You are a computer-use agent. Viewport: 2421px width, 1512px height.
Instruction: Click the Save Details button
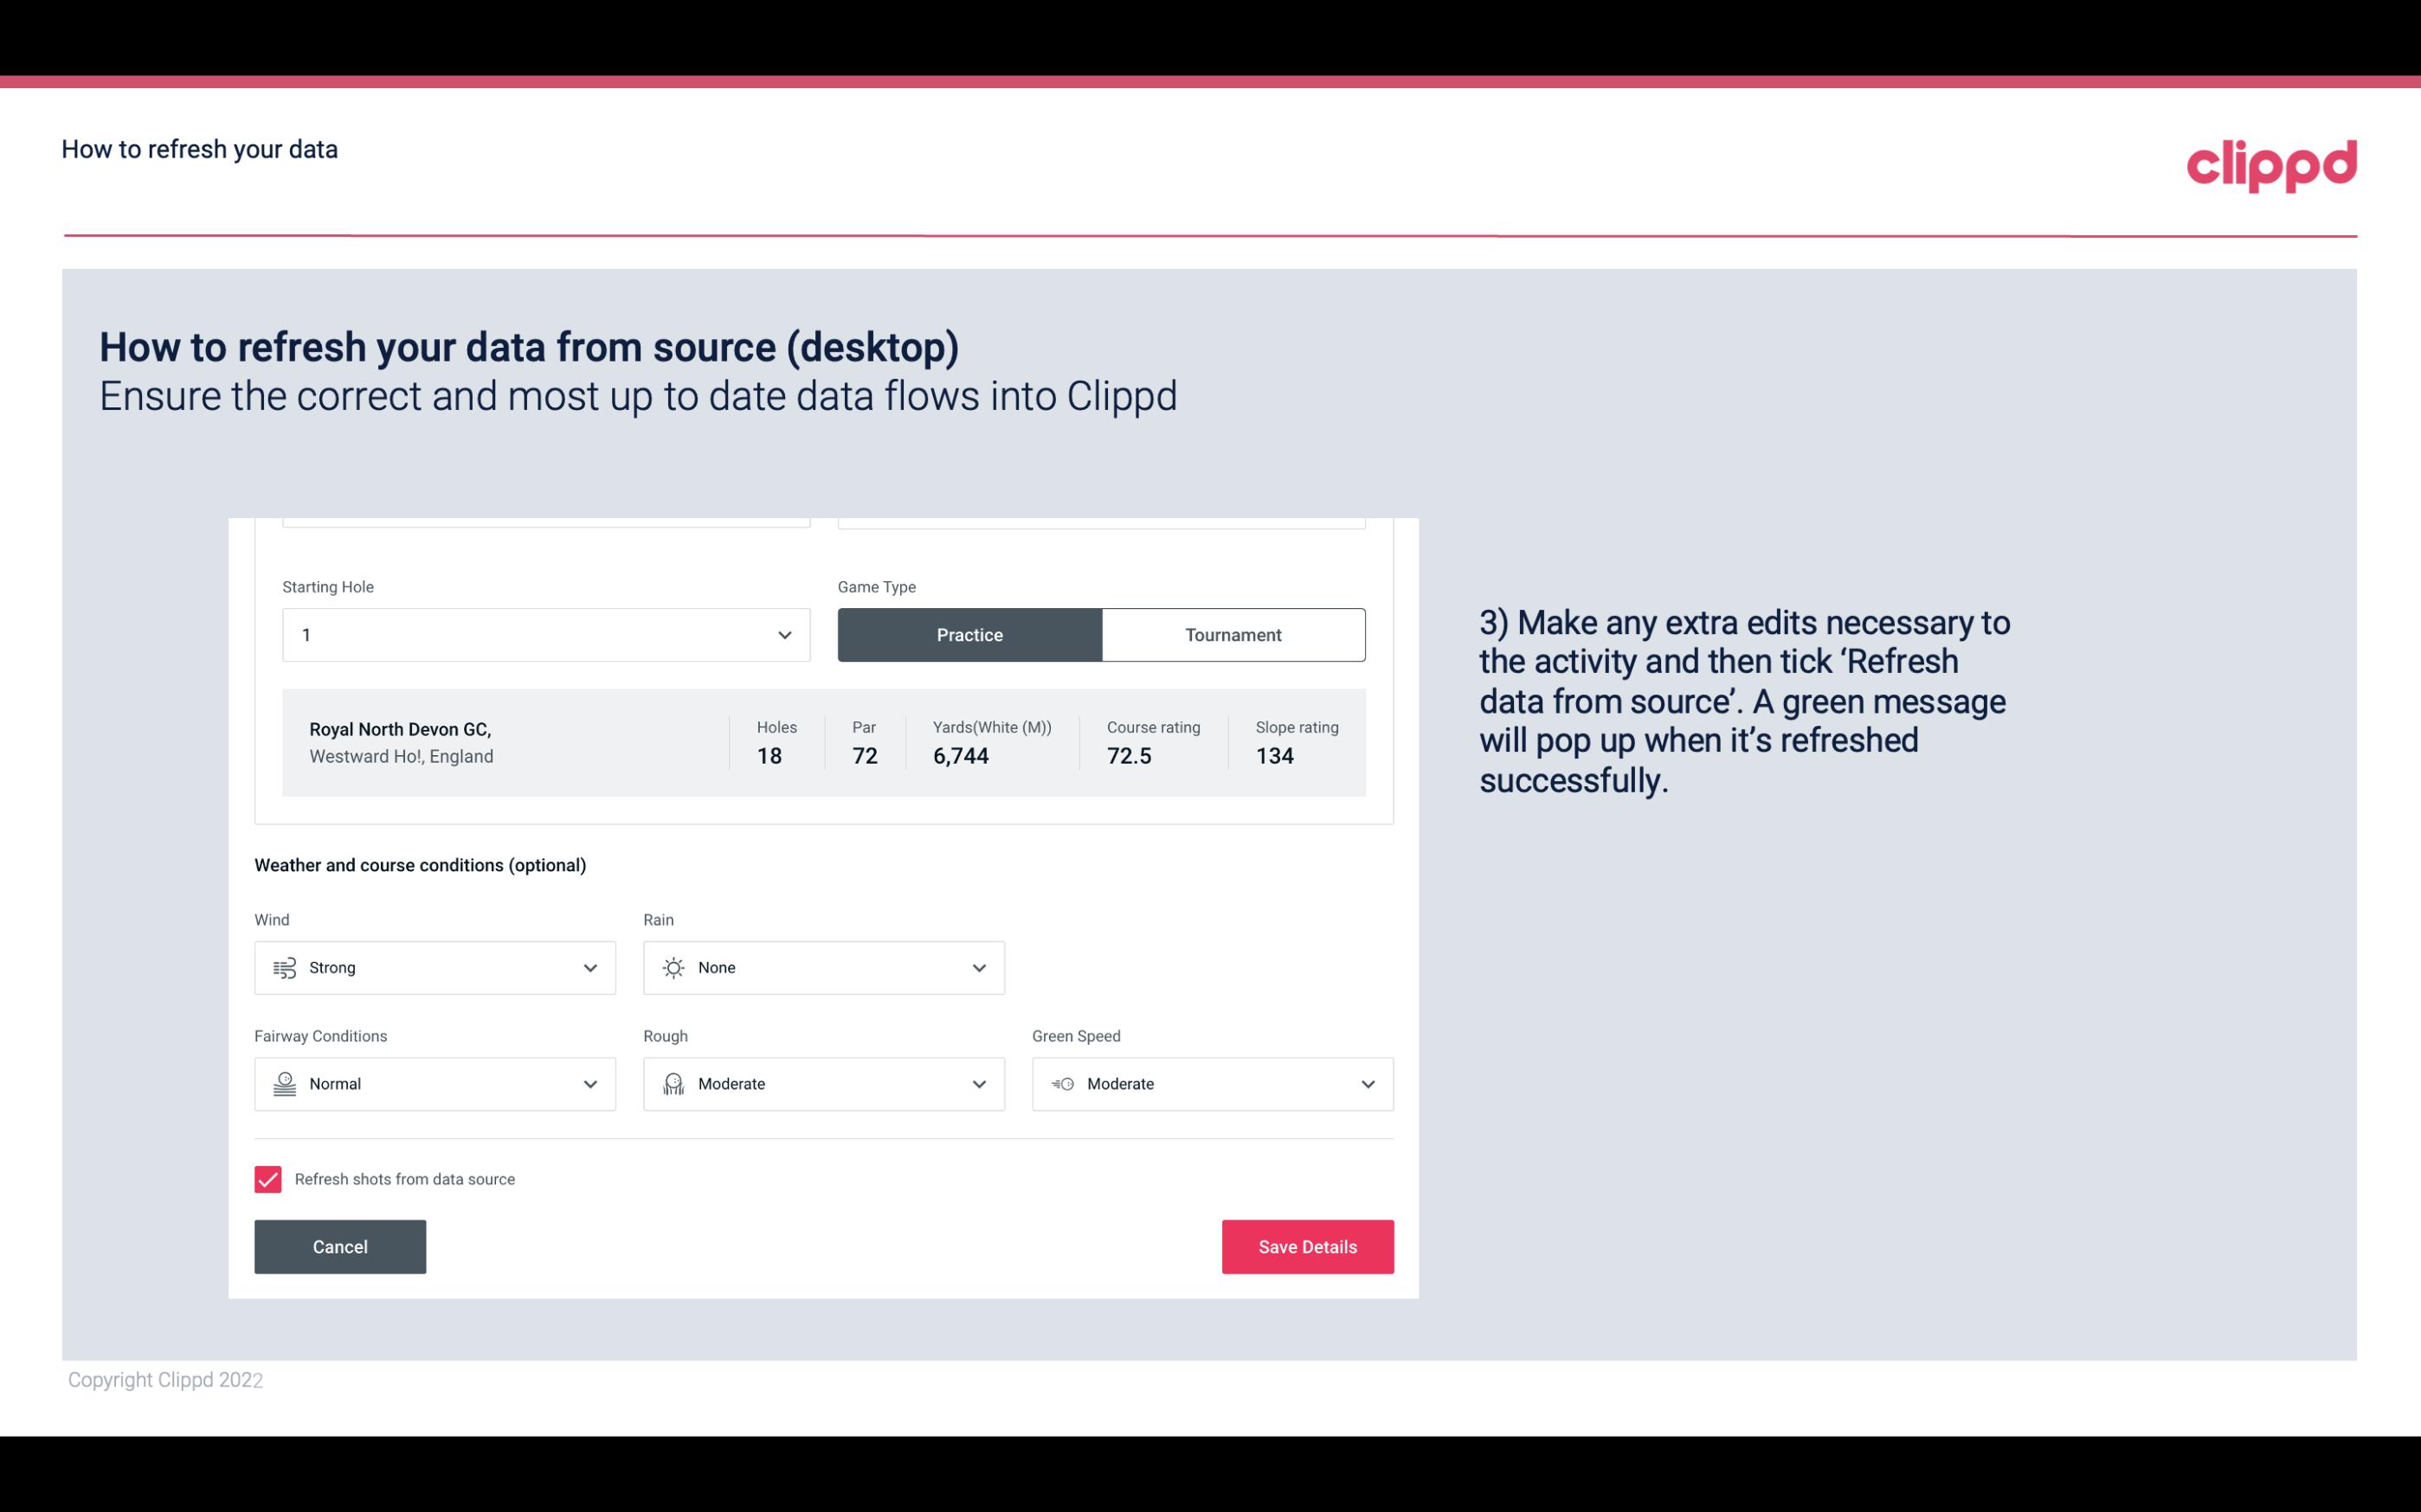1307,1246
